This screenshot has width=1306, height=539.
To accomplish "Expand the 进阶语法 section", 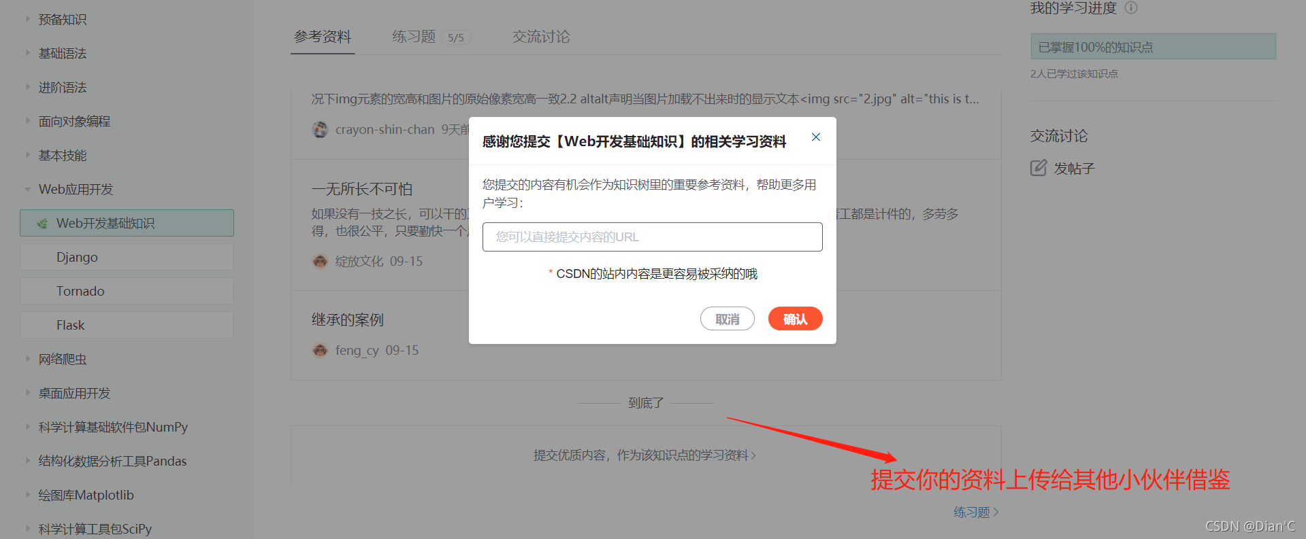I will [28, 87].
